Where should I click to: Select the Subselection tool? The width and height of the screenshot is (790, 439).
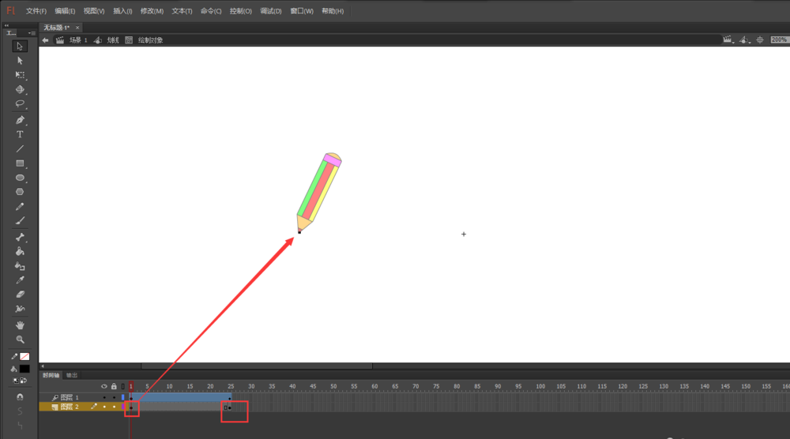[20, 61]
